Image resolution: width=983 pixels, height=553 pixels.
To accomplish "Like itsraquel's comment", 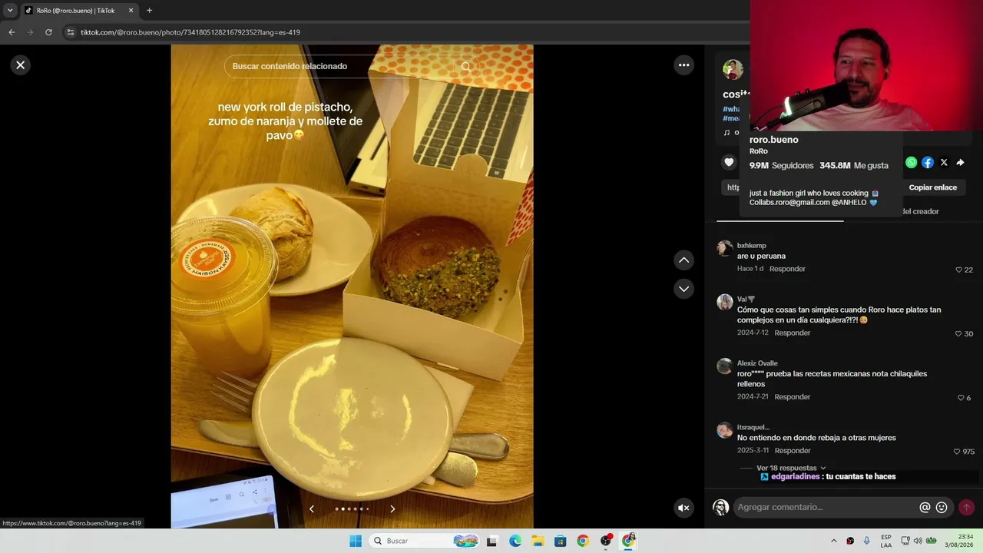I will tap(957, 451).
